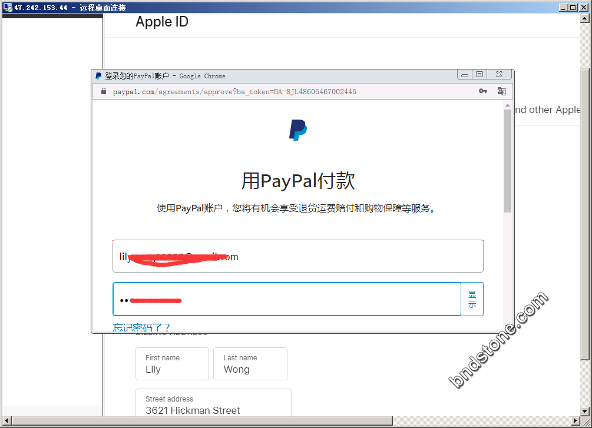Click the lock icon beside paypal.com URL
Screen dimensions: 592x428
click(104, 91)
